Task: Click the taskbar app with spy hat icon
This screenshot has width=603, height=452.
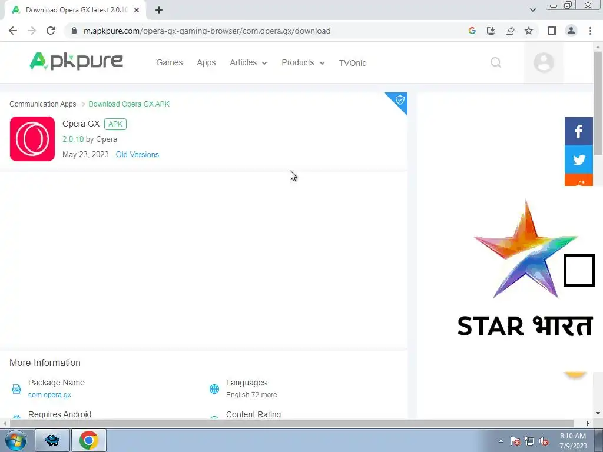Action: pyautogui.click(x=52, y=440)
